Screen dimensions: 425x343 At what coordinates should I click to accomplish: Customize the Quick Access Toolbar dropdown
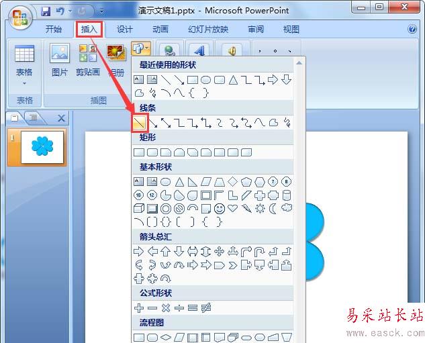(101, 11)
